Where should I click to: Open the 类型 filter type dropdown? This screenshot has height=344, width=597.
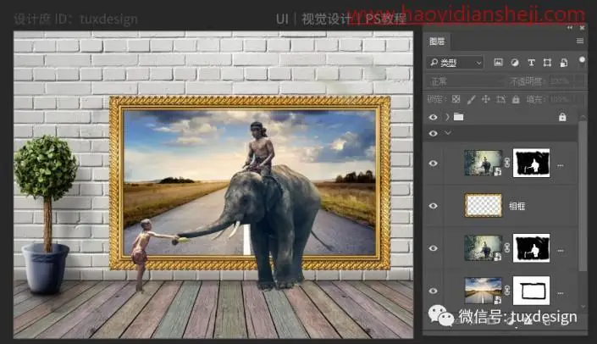(456, 63)
